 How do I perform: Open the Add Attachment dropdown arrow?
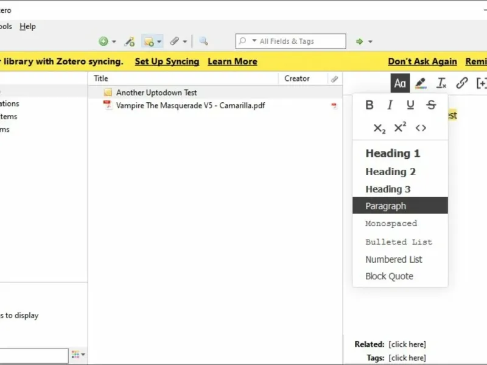click(x=185, y=41)
